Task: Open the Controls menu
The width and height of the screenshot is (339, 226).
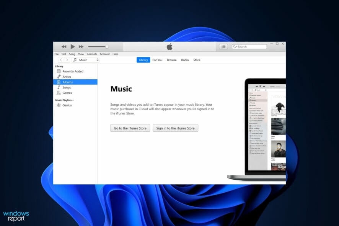Action: (92, 54)
